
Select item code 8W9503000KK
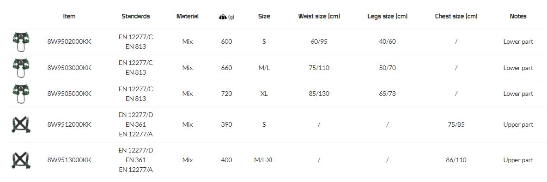click(69, 68)
